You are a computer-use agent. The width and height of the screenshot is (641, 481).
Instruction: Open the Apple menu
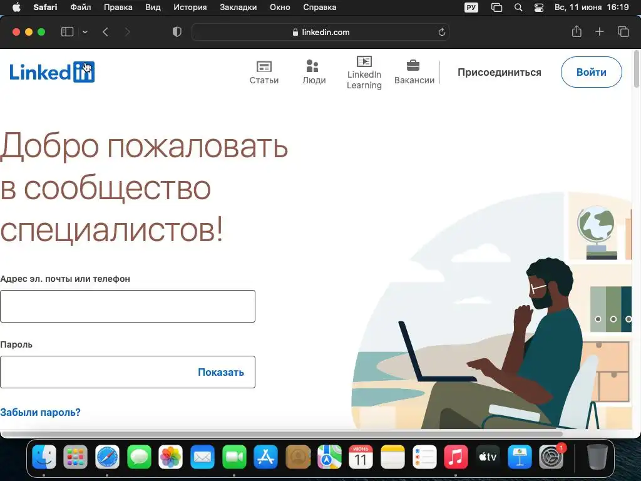click(16, 8)
